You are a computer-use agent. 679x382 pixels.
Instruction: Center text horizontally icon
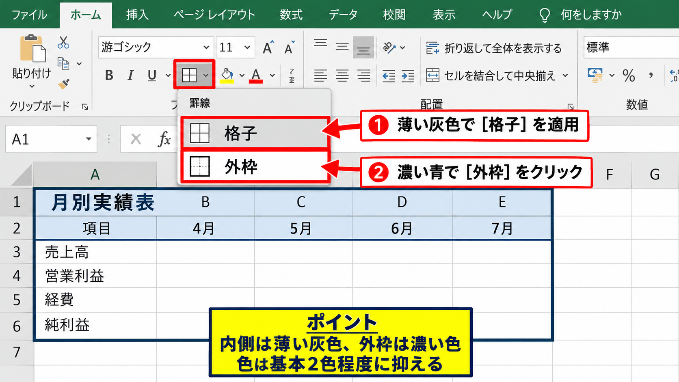342,76
